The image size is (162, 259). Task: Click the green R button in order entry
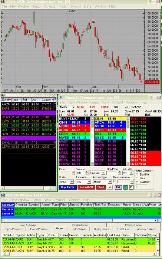coord(125,187)
